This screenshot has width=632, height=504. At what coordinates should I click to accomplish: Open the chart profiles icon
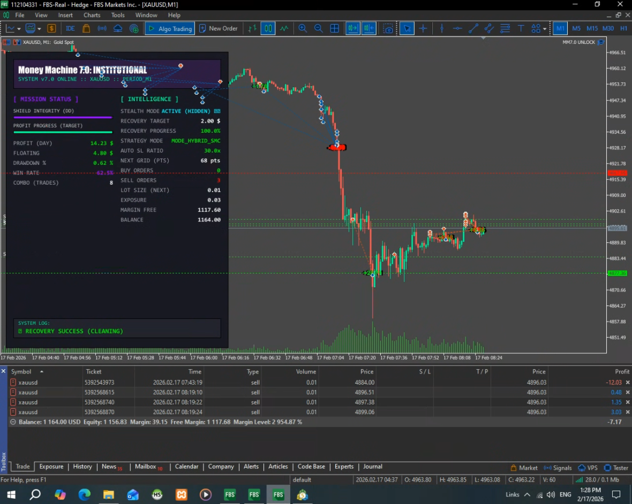click(x=30, y=28)
